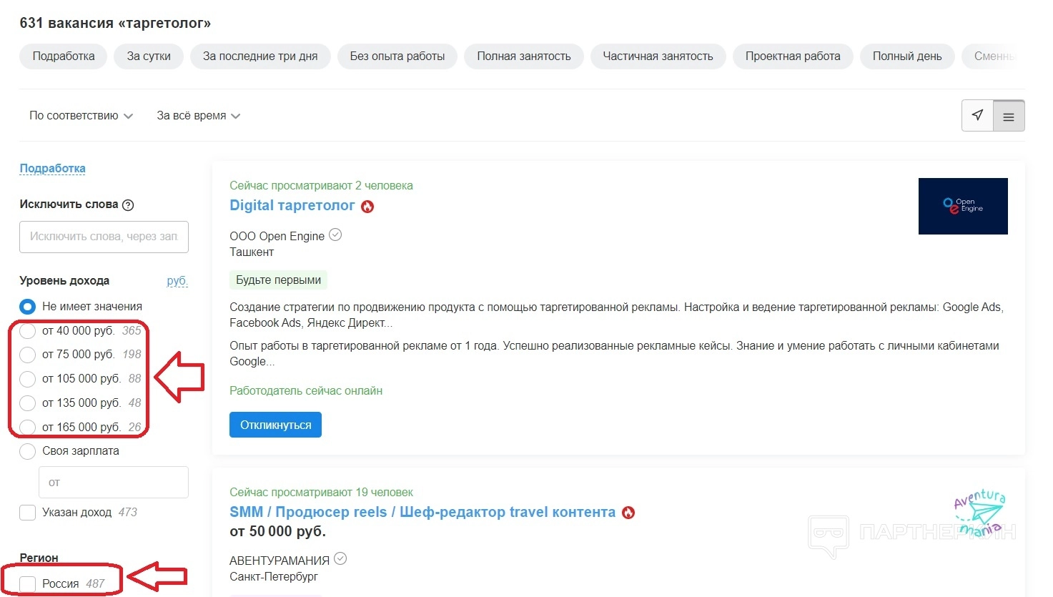Click the Исключить слова input field
The image size is (1053, 597).
point(104,237)
